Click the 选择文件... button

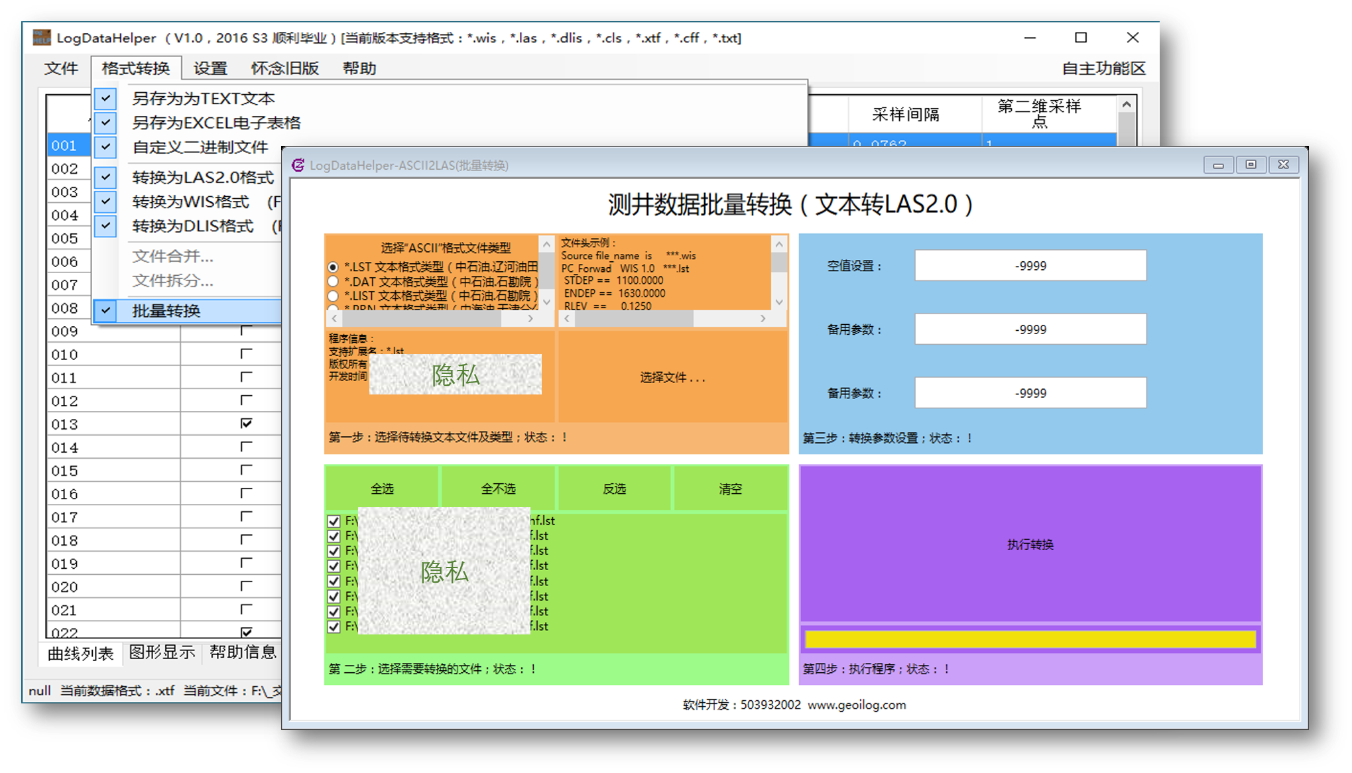coord(672,377)
